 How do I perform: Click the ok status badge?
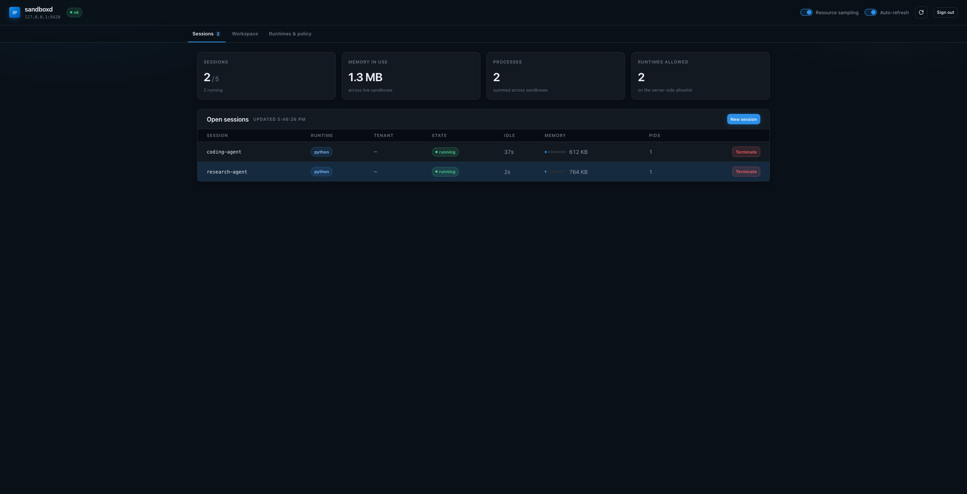74,12
